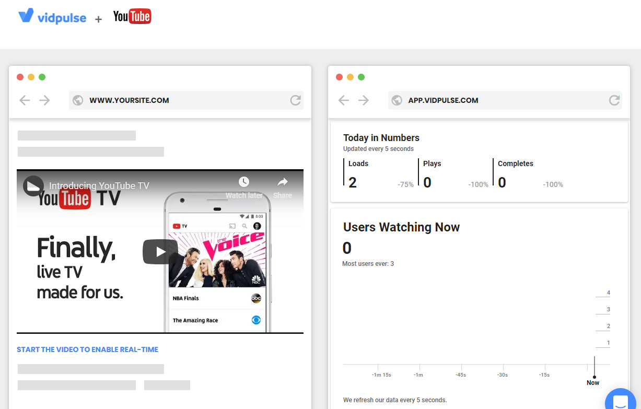Click the Today in Numbers heading
641x409 pixels.
[381, 138]
